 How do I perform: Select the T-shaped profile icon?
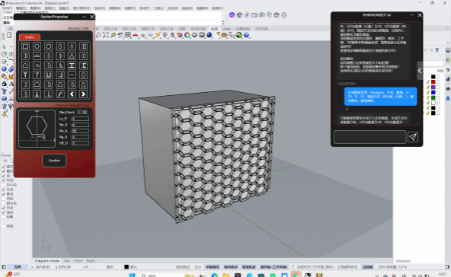pos(25,75)
